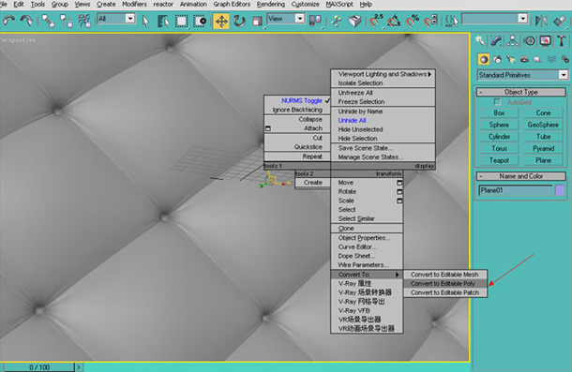572x372 pixels.
Task: Click the Redo arrow icon
Action: (26, 21)
